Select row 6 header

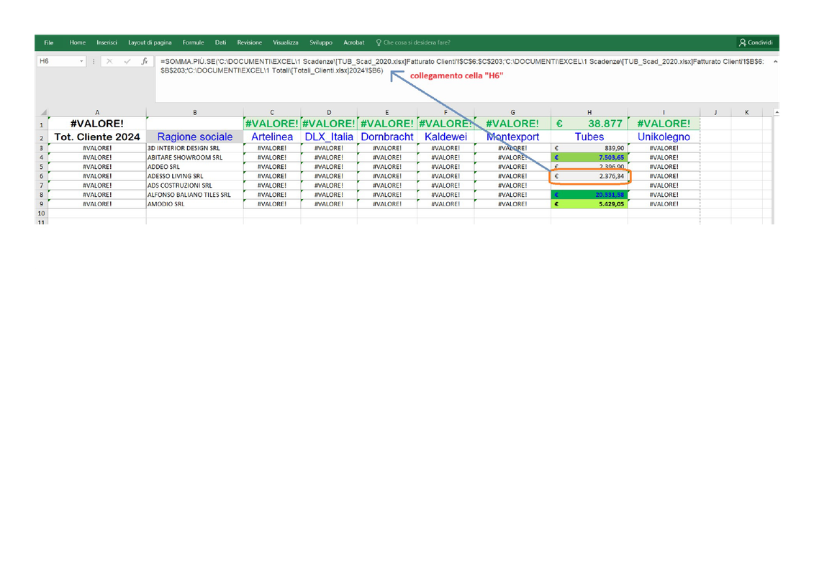(42, 176)
